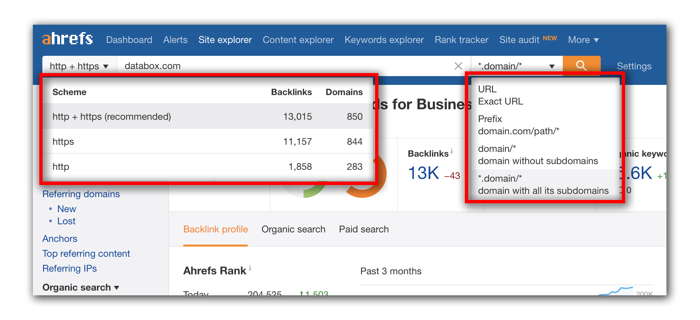Choose http + https (recommended) scheme
This screenshot has width=700, height=320.
pos(208,116)
